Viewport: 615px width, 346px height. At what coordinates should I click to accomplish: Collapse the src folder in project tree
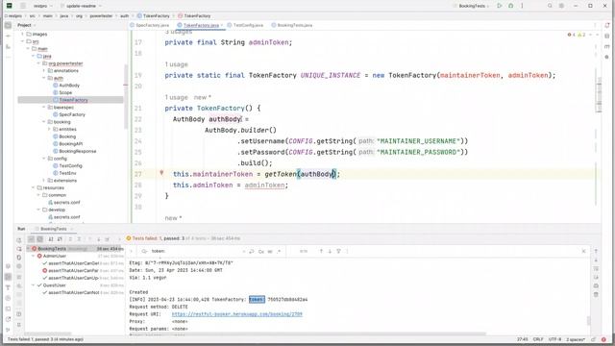click(23, 41)
